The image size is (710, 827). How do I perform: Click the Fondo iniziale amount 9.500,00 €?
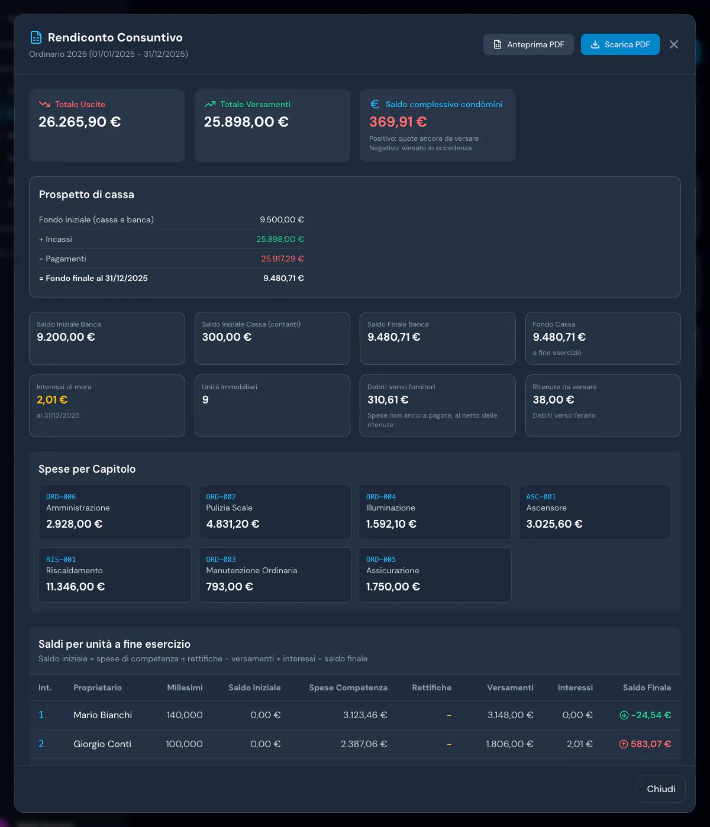click(x=282, y=219)
